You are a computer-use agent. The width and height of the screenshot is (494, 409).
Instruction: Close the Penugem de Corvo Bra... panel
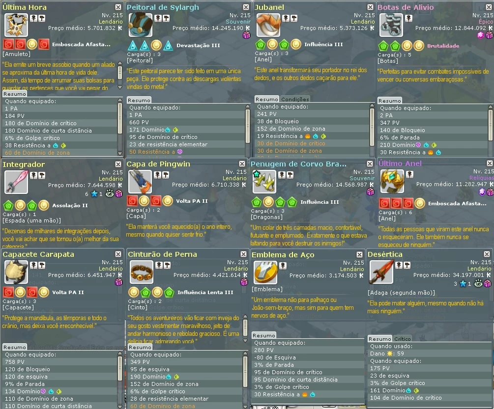point(370,164)
